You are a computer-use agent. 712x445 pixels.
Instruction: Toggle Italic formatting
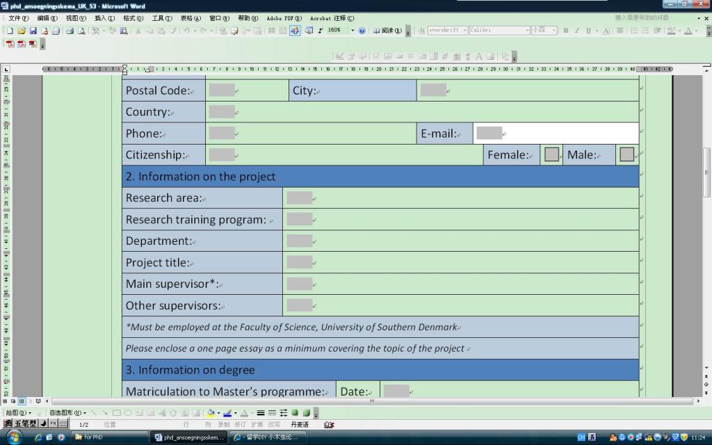pyautogui.click(x=577, y=31)
